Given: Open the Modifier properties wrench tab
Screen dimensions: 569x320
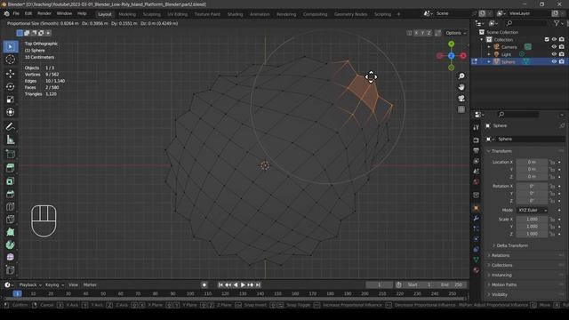Looking at the screenshot, I should coord(477,218).
